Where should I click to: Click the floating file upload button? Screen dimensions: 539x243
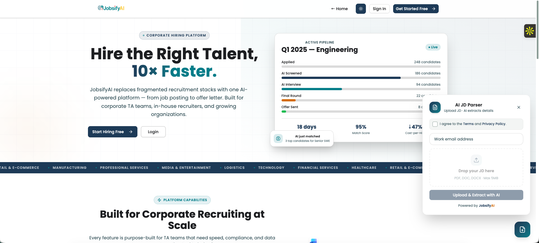(522, 230)
